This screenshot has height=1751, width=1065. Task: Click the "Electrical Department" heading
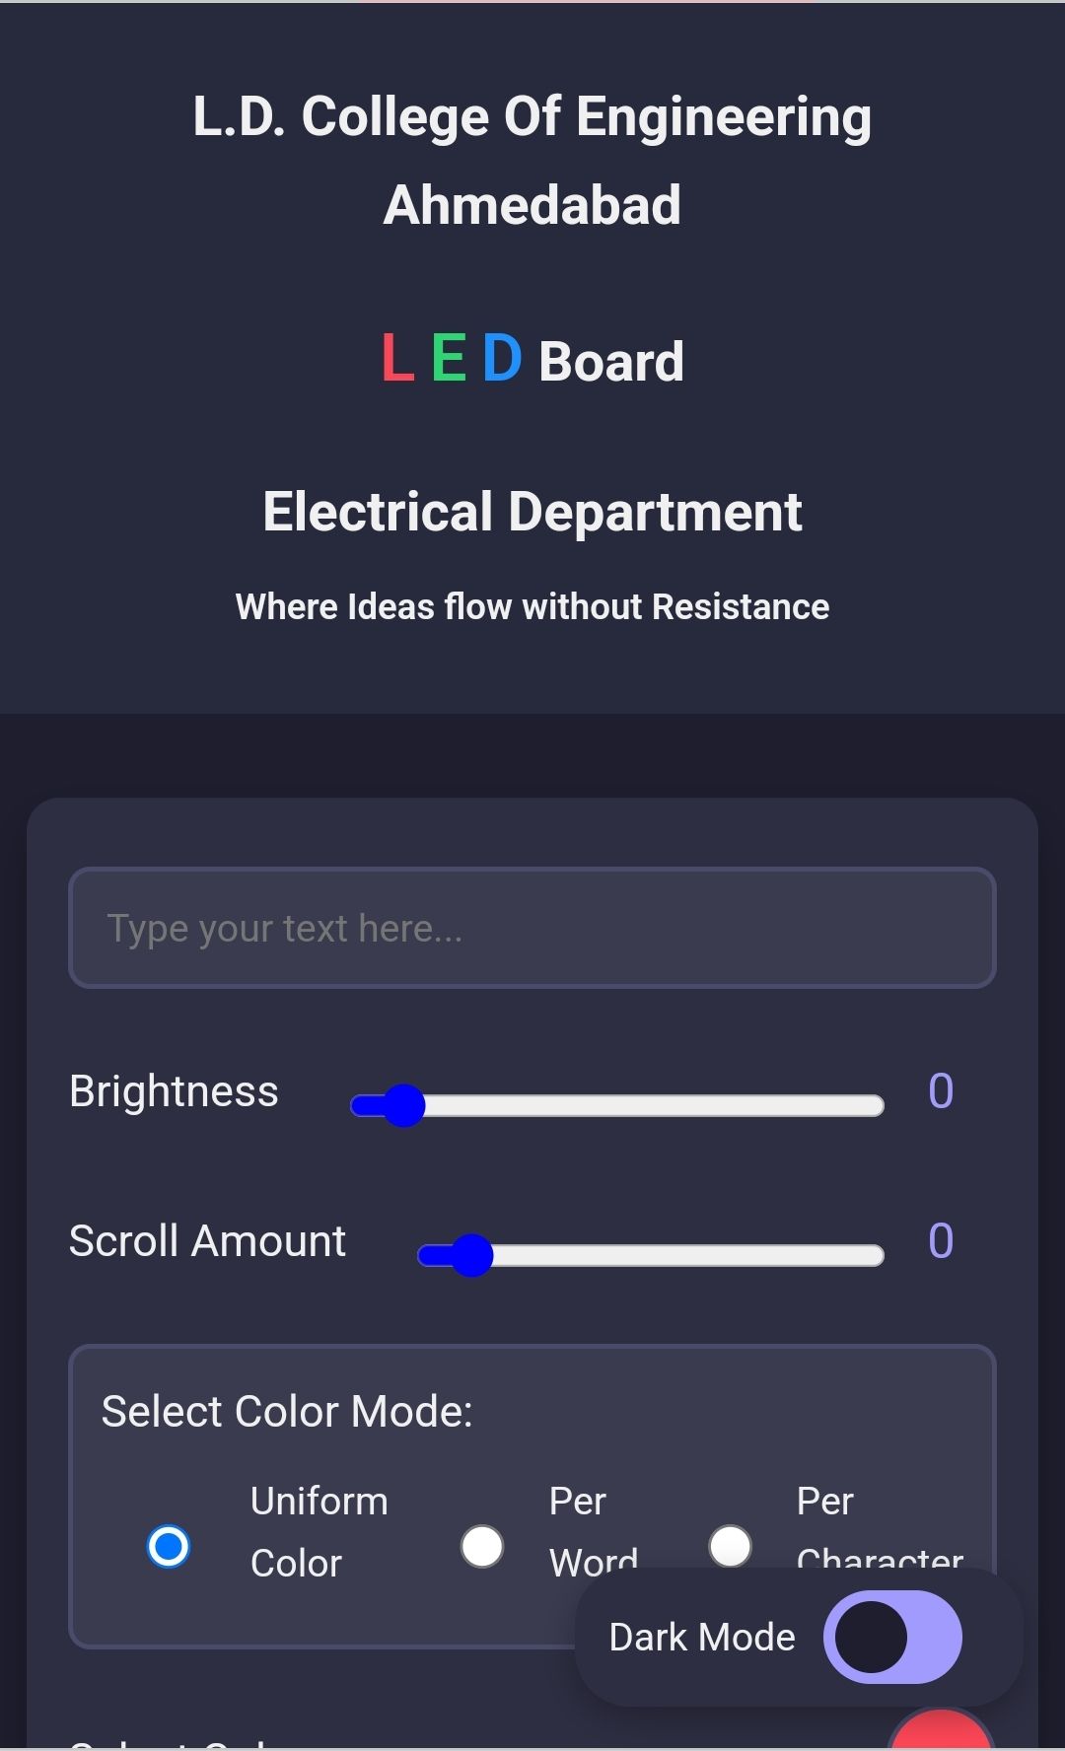pyautogui.click(x=532, y=512)
